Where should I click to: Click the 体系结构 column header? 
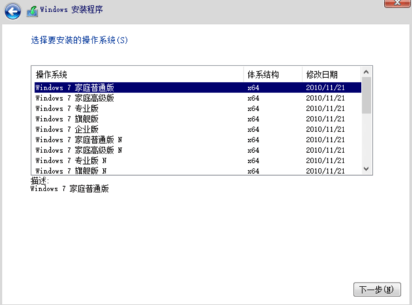(263, 75)
